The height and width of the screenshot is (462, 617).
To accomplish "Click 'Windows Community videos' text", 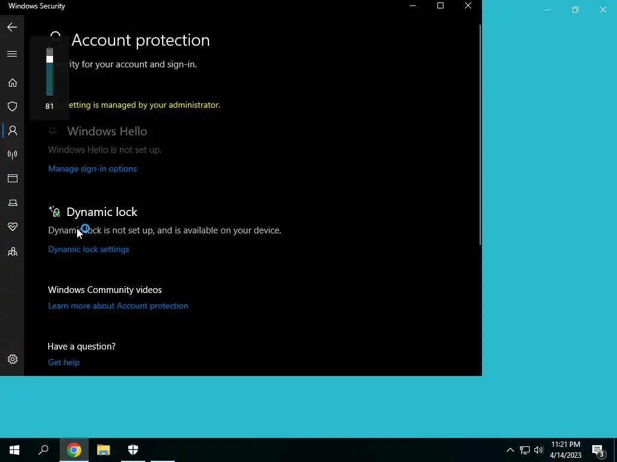I will coord(105,289).
